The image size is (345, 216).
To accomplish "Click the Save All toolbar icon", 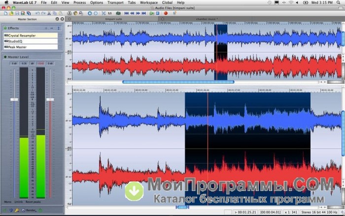I will [x=29, y=13].
